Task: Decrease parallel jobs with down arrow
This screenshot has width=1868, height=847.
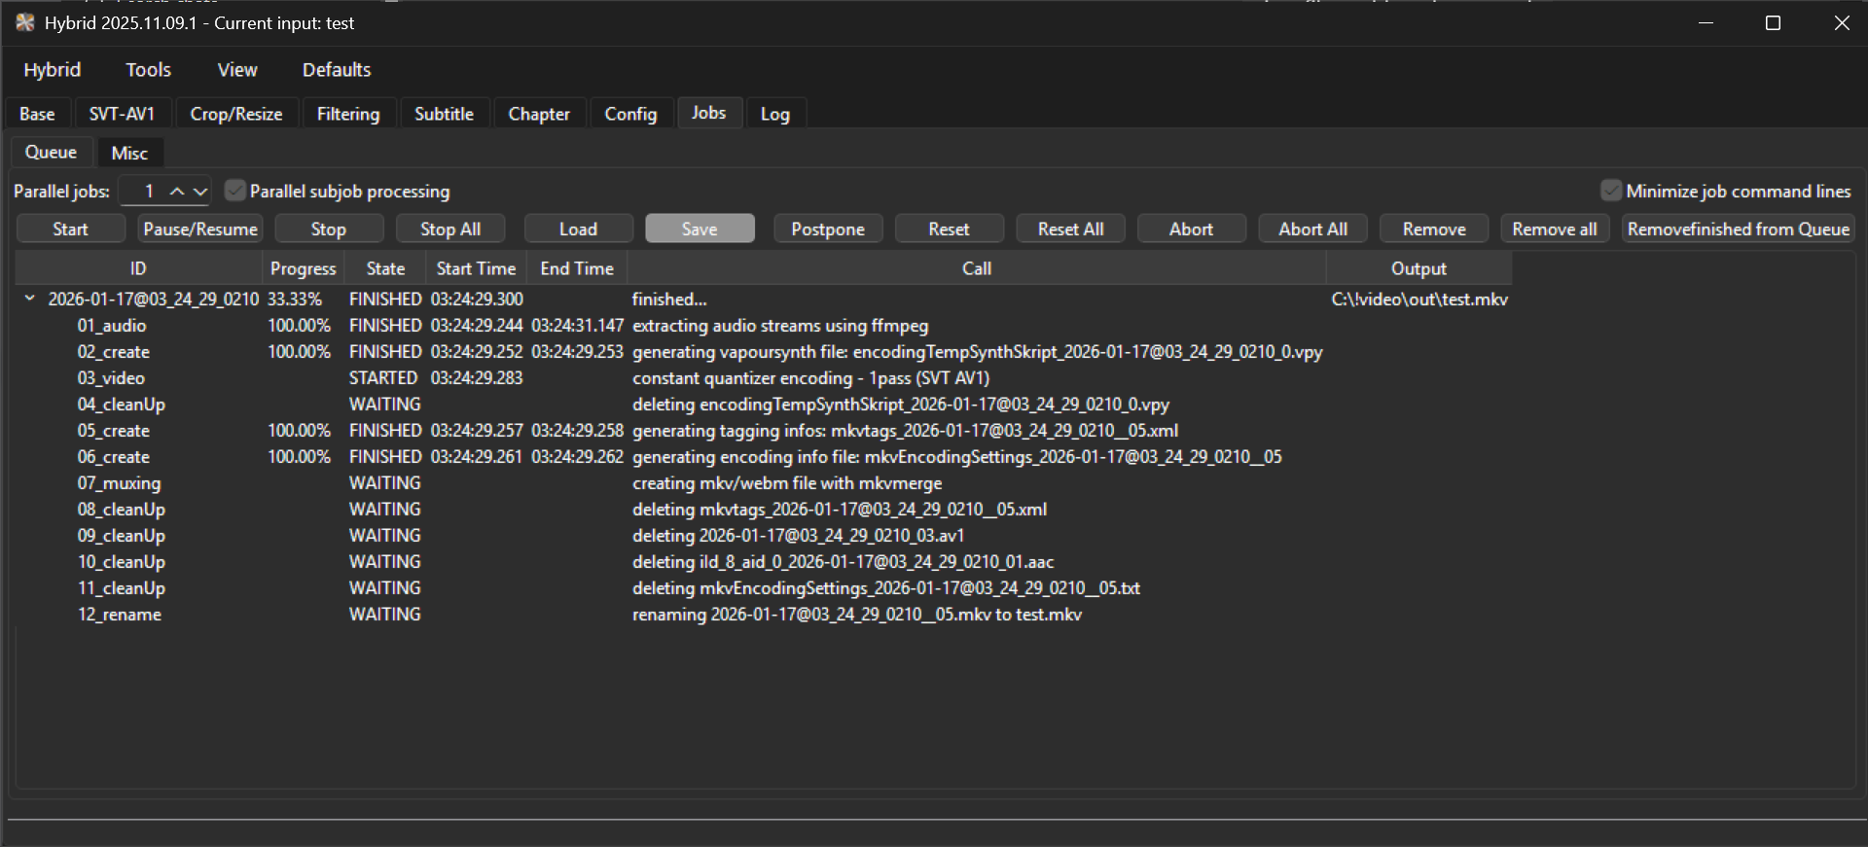Action: click(200, 192)
